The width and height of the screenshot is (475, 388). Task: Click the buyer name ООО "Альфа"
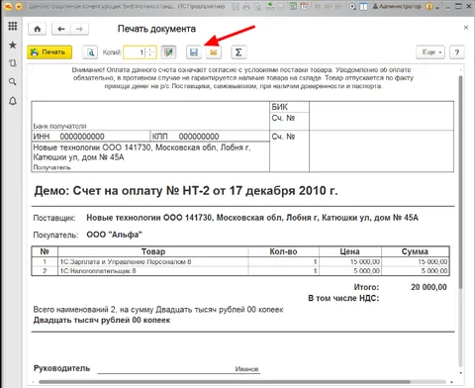pyautogui.click(x=114, y=235)
